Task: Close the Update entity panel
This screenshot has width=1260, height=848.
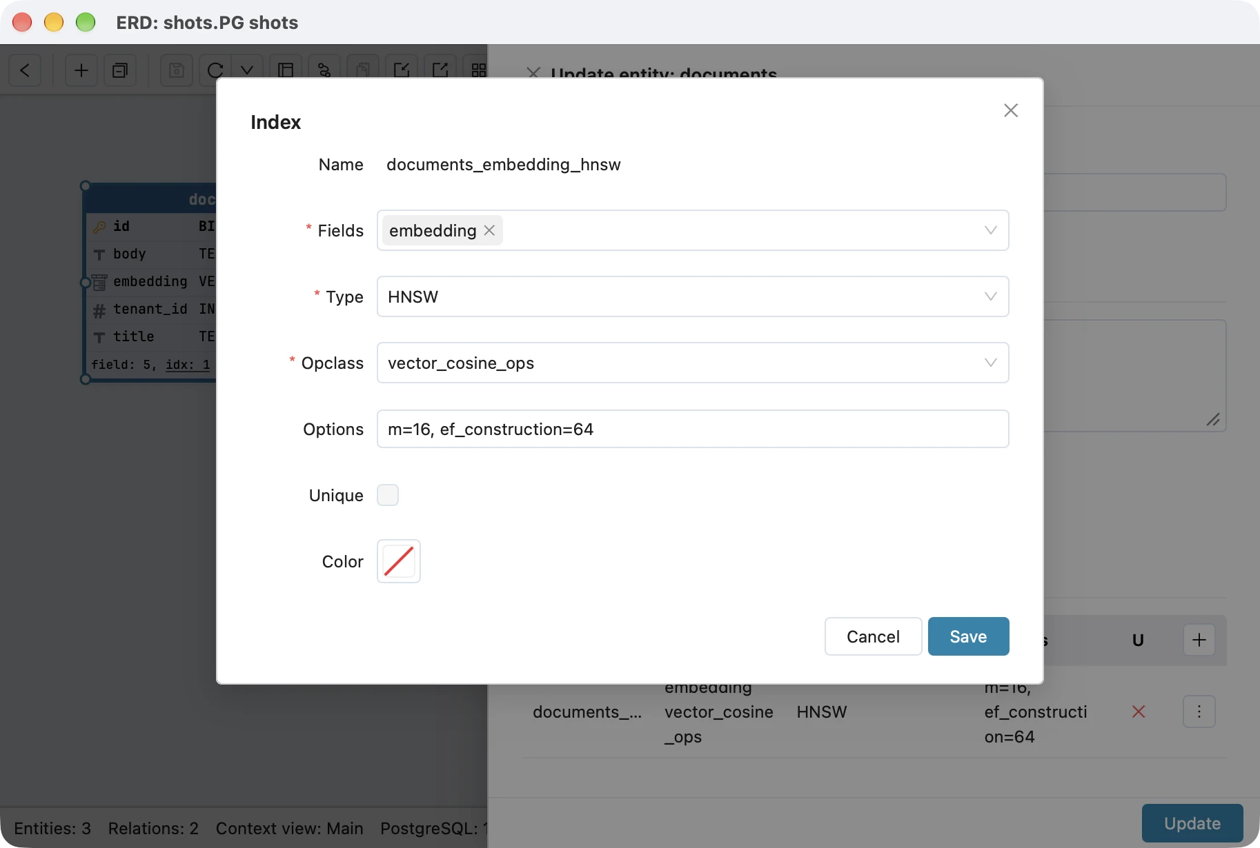Action: 533,73
